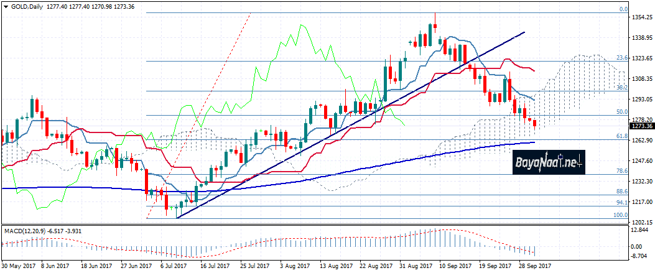Select the 25 Jul 2017 date label
Viewport: 655px width, 273px height.
pyautogui.click(x=253, y=266)
